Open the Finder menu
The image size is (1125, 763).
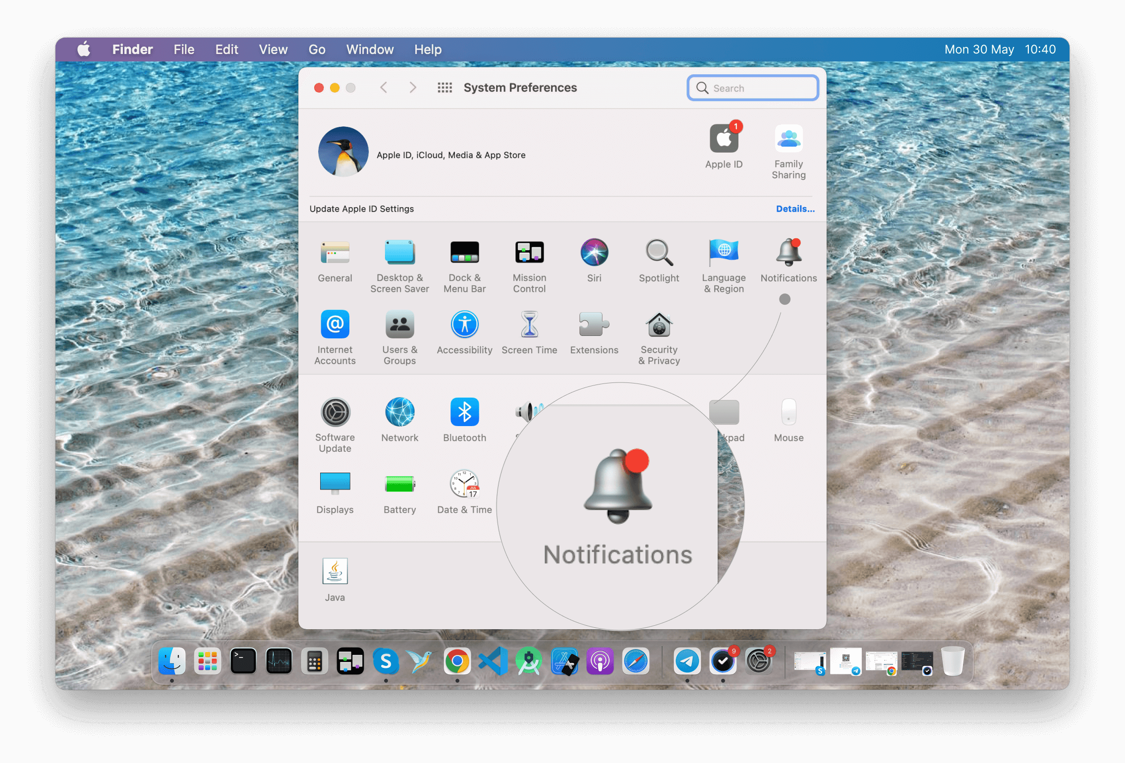click(132, 50)
